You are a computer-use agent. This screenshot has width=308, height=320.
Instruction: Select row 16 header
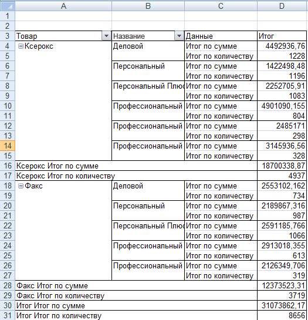coord(8,166)
